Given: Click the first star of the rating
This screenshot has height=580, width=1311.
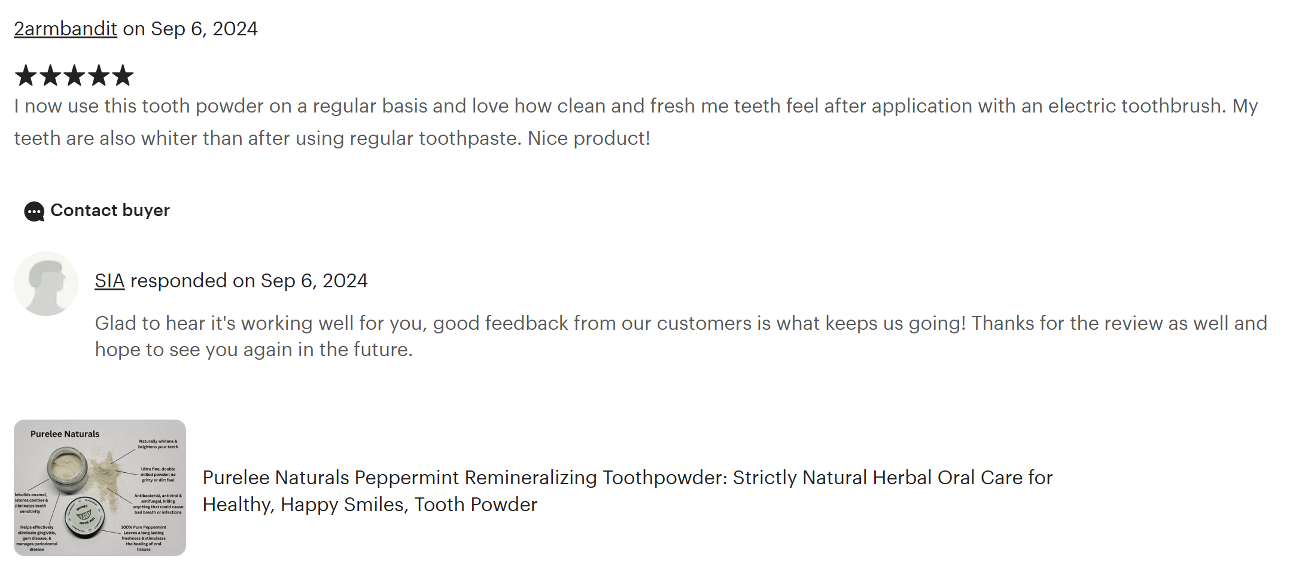Looking at the screenshot, I should [x=26, y=75].
